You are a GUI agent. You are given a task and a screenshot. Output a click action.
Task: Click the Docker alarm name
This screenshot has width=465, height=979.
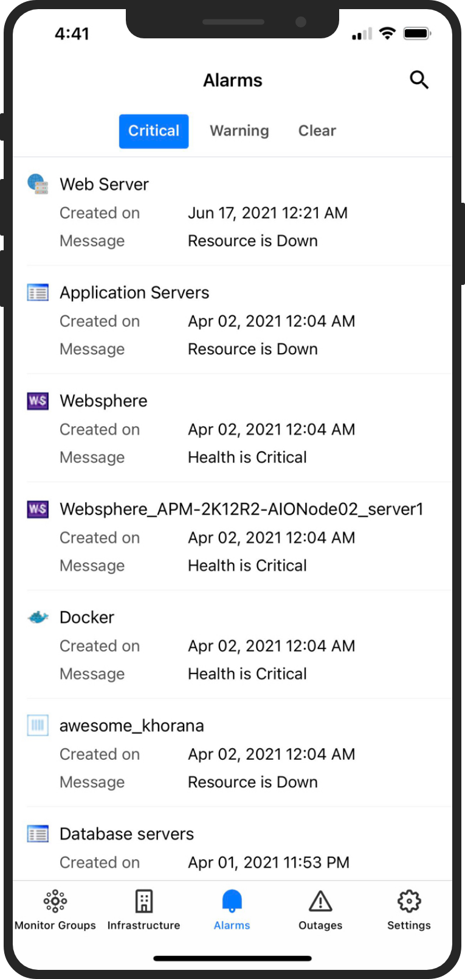(x=87, y=617)
